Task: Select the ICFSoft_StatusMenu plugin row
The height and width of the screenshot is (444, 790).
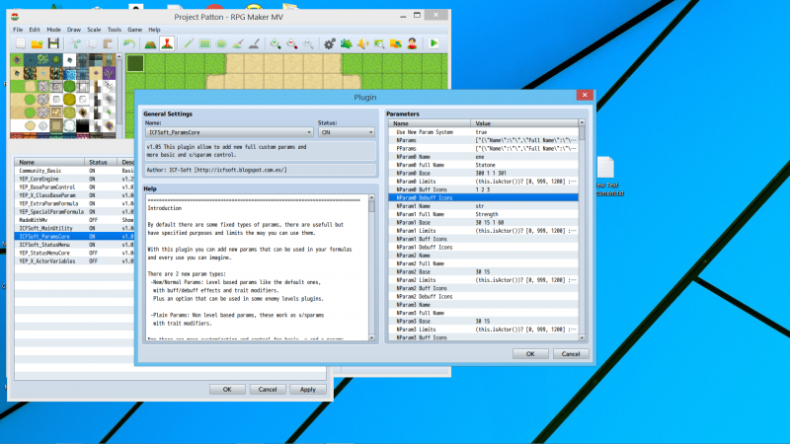Action: tap(75, 245)
